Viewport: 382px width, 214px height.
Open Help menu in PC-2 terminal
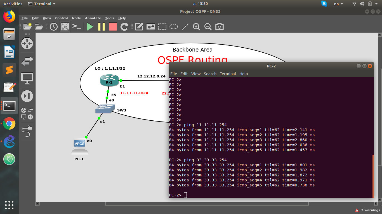click(x=244, y=74)
